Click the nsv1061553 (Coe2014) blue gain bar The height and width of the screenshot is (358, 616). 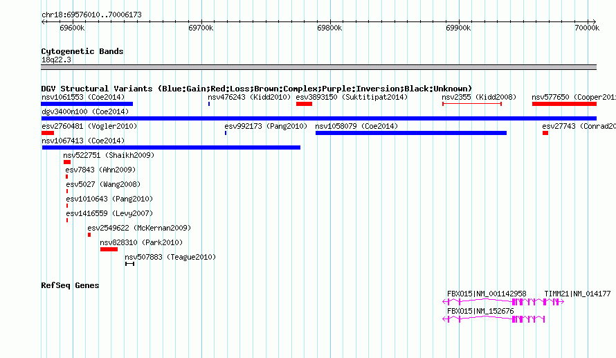tap(87, 104)
